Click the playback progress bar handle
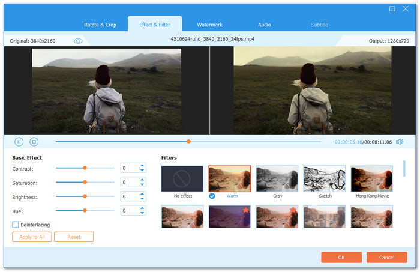Image resolution: width=420 pixels, height=272 pixels. [x=189, y=141]
